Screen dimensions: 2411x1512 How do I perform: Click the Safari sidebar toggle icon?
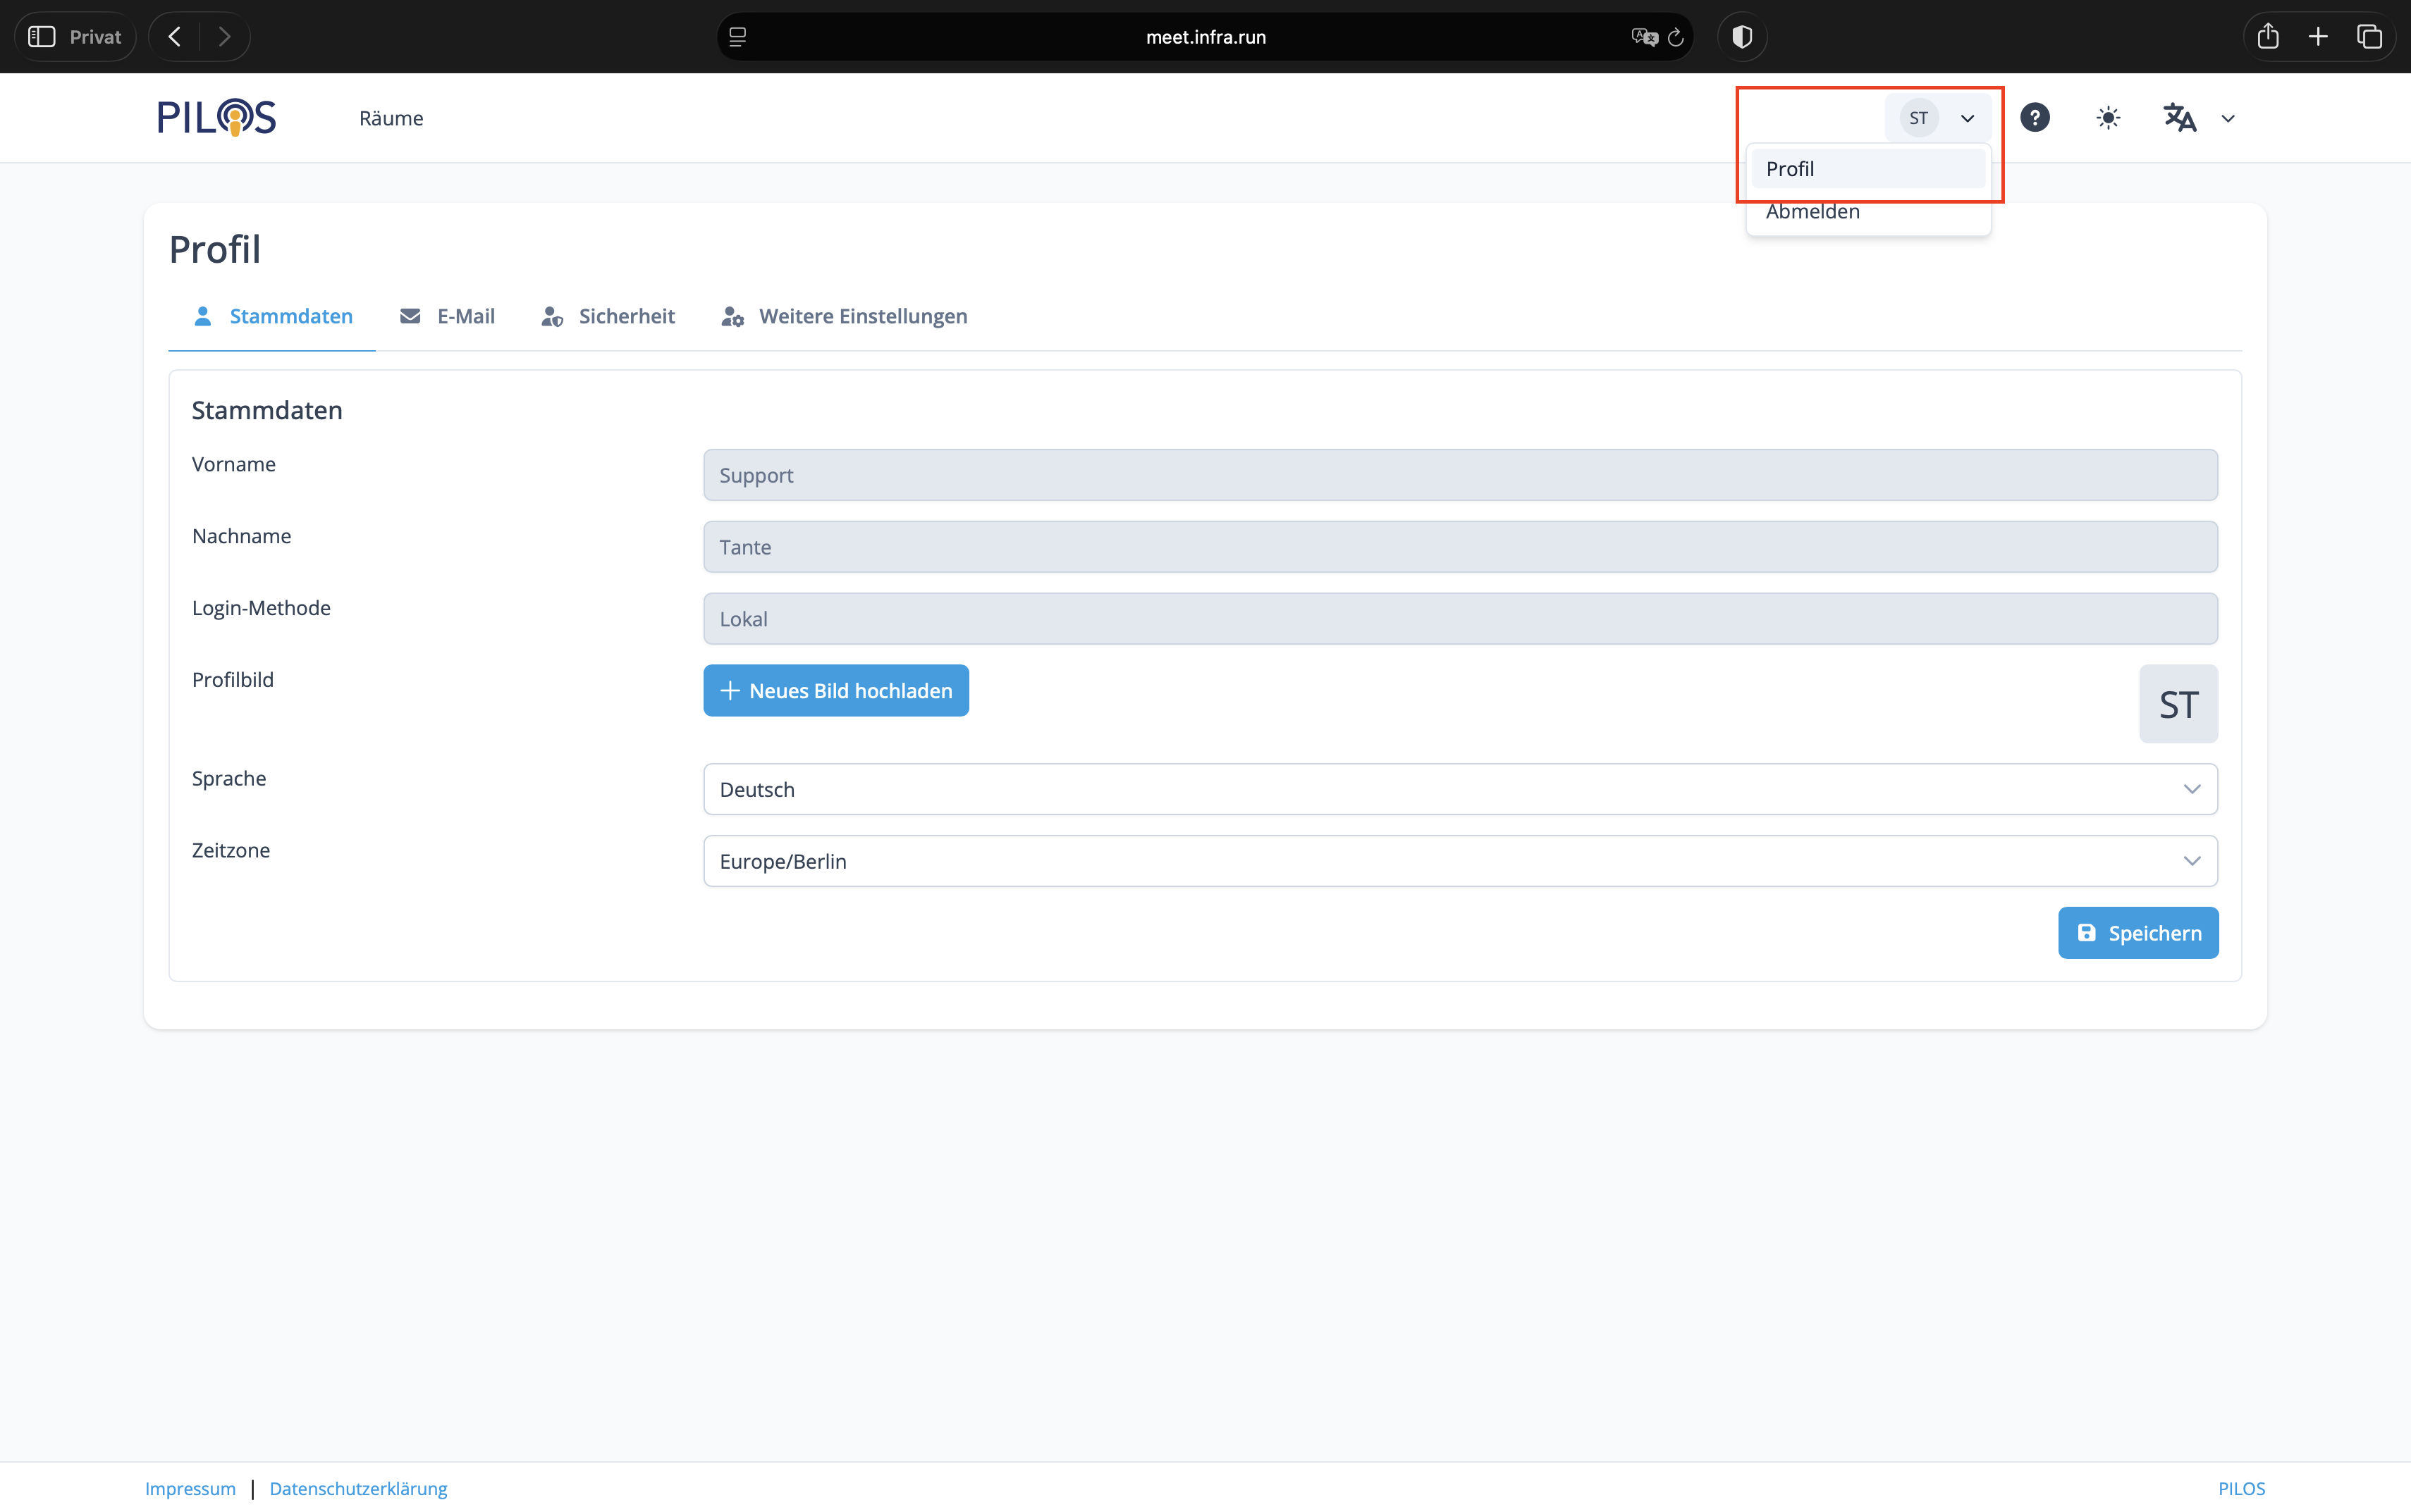click(42, 37)
